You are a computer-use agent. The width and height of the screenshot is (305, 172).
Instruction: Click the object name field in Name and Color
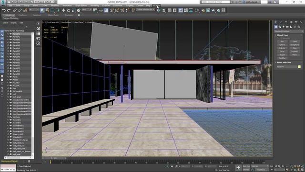coord(287,67)
